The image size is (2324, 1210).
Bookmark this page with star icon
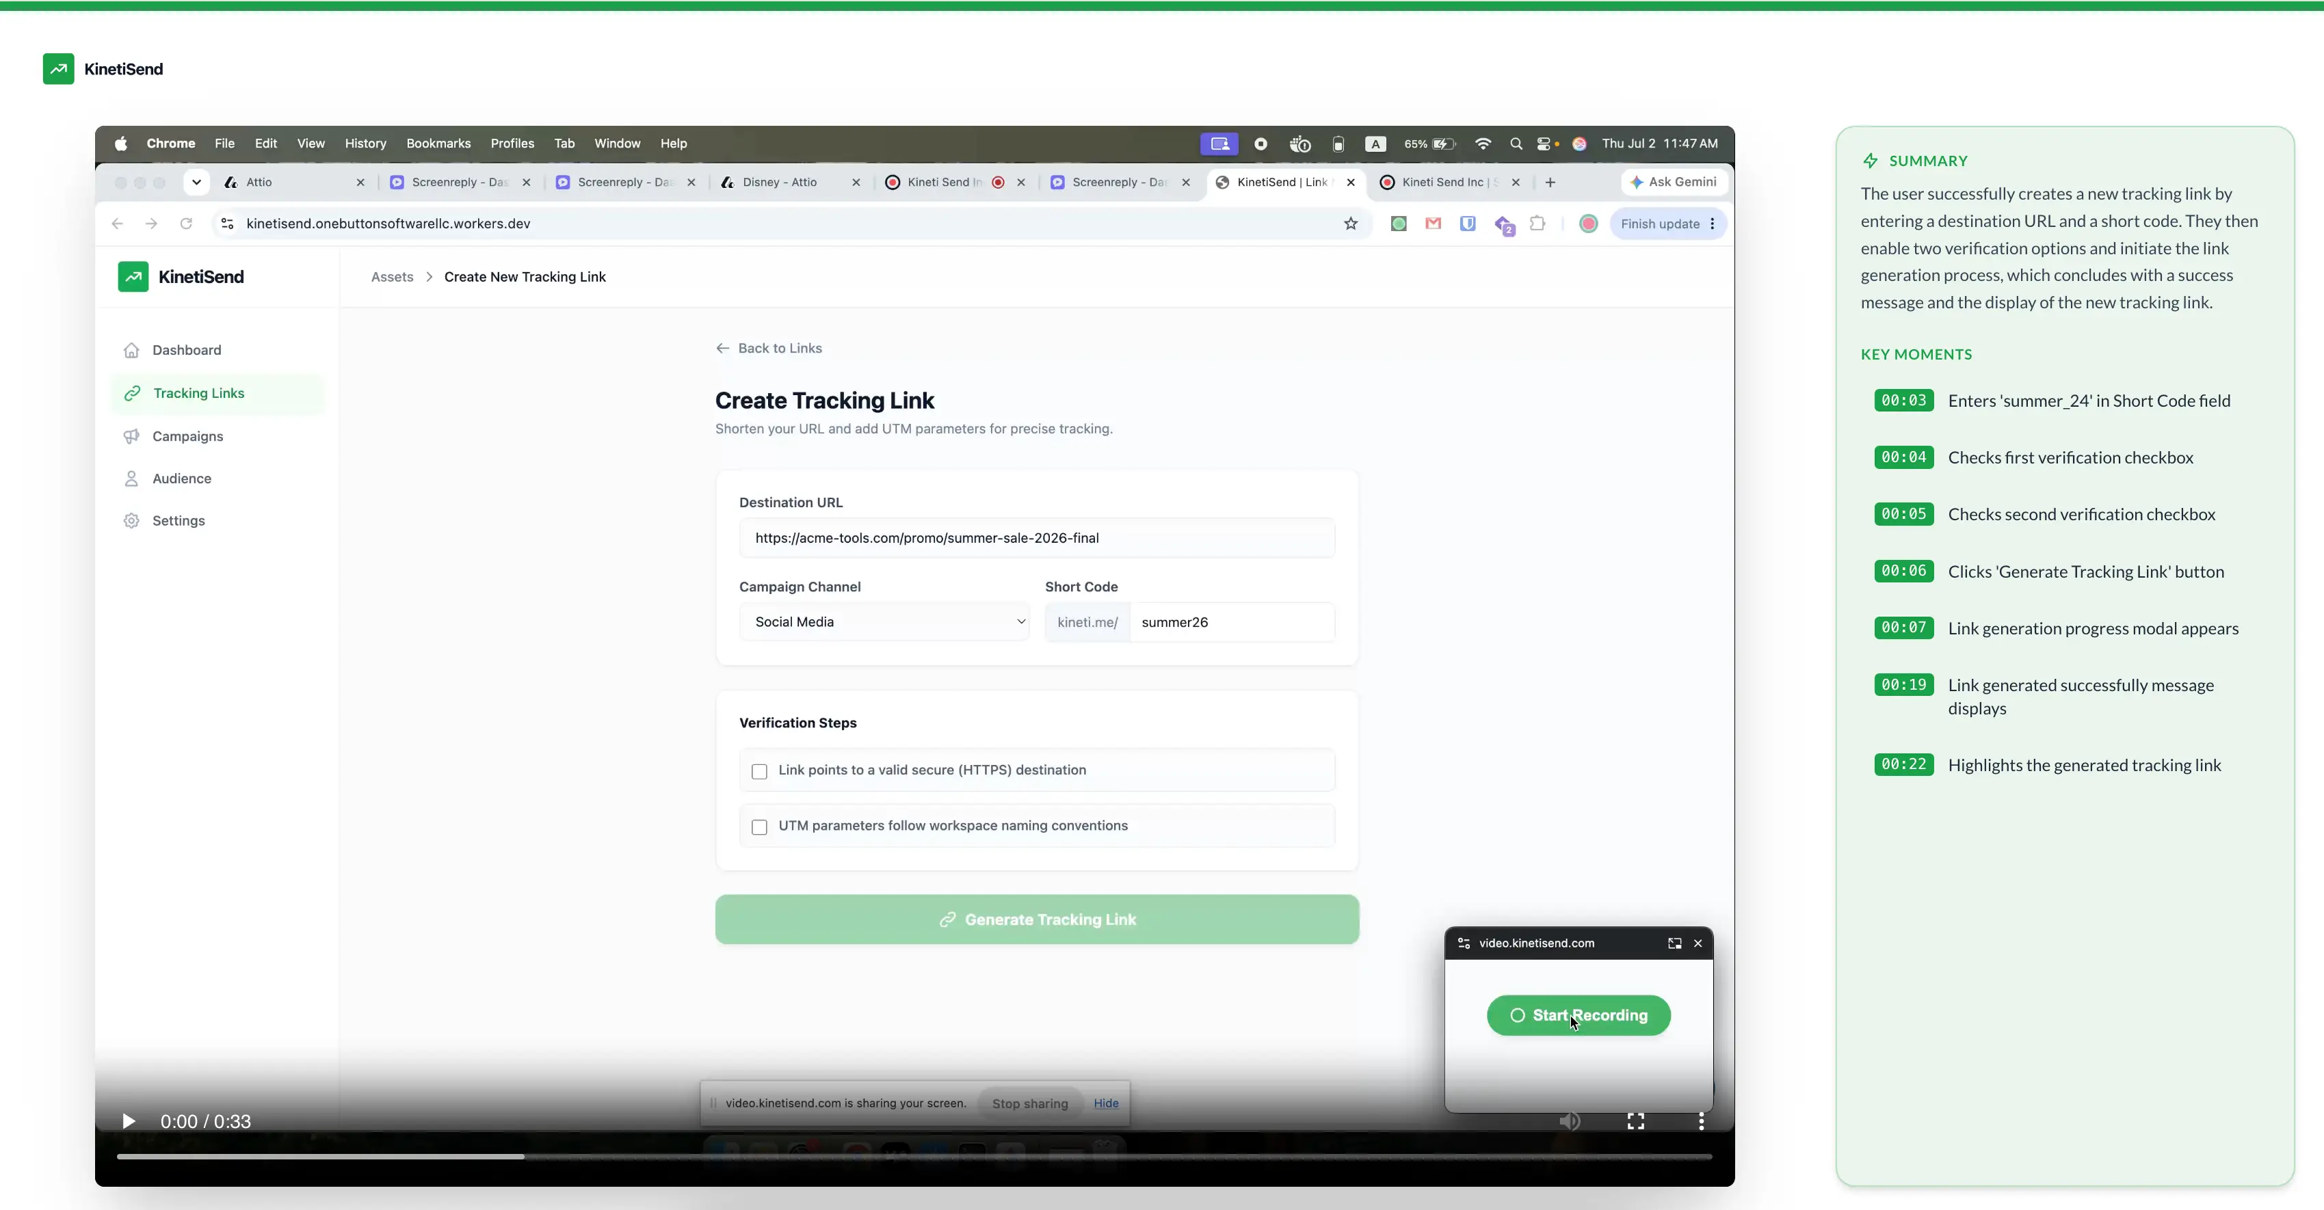click(x=1351, y=224)
